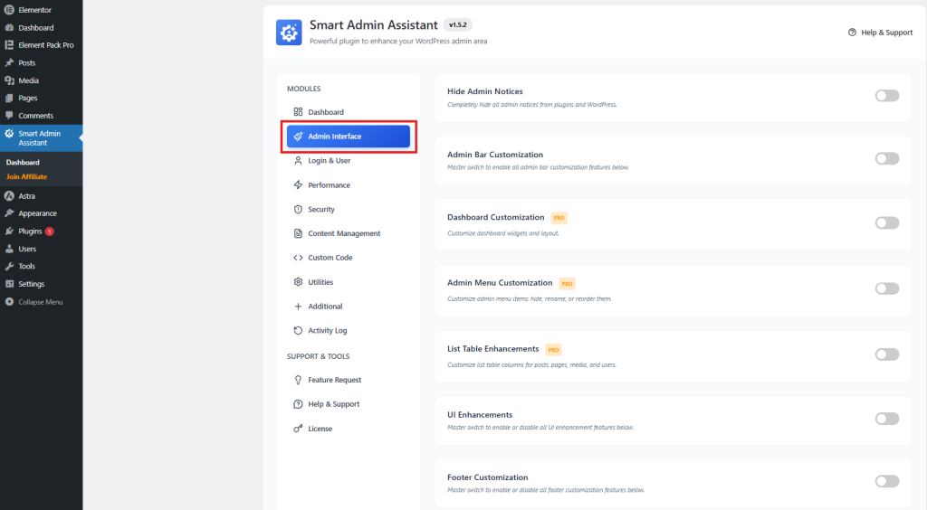Click the PRO badge beside Dashboard Customization

click(x=559, y=218)
